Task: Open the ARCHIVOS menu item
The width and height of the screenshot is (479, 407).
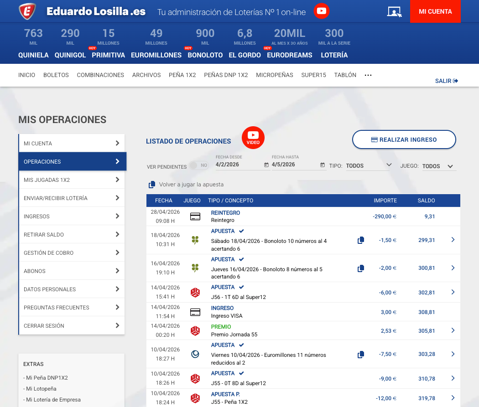Action: [x=146, y=75]
